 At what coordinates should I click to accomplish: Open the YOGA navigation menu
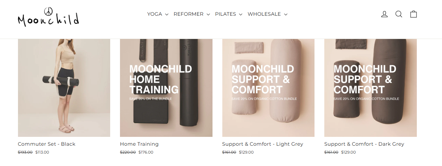click(155, 14)
